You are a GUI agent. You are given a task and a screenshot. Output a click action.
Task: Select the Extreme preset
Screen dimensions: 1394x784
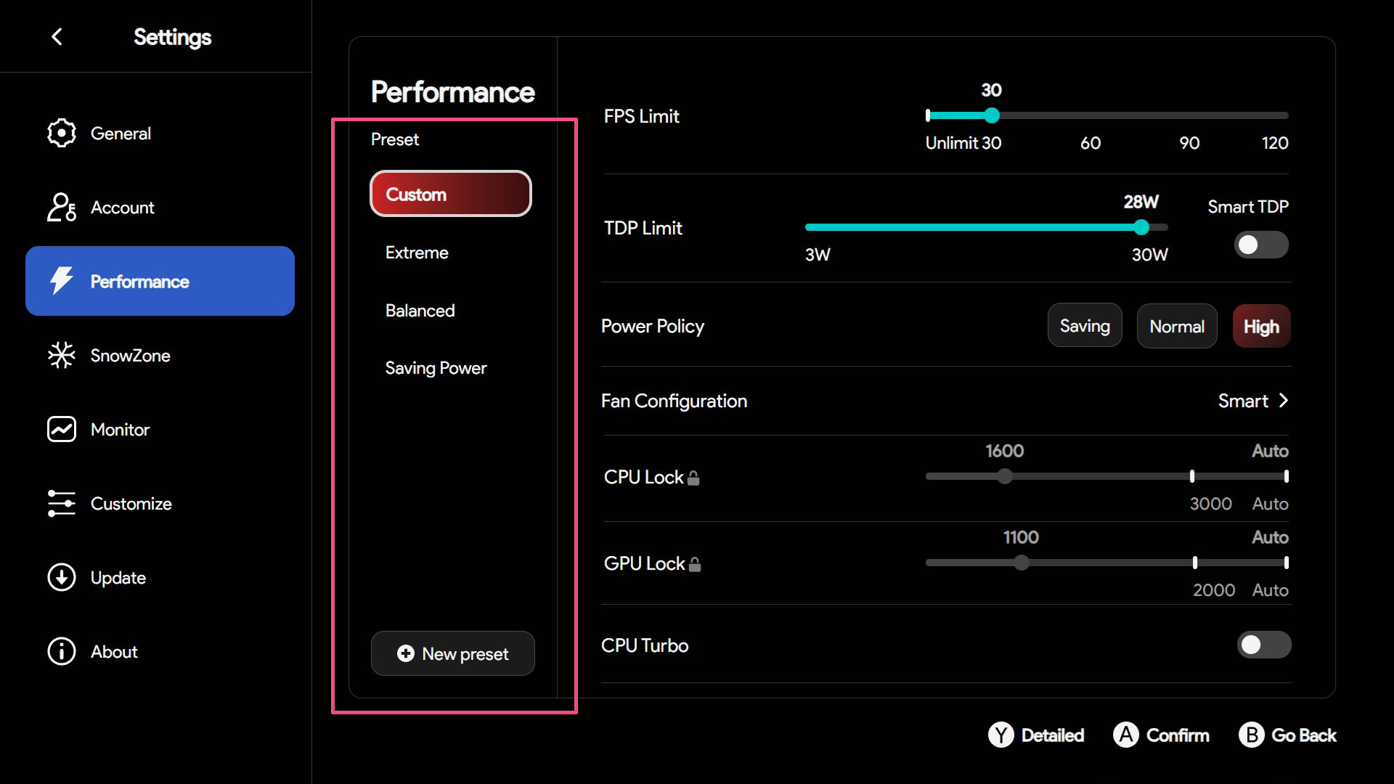pos(417,253)
